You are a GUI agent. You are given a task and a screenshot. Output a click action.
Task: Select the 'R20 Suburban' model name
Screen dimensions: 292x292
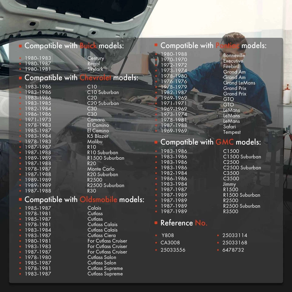[x=103, y=175]
